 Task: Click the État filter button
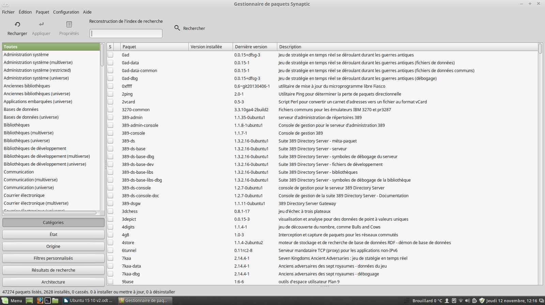(x=53, y=234)
